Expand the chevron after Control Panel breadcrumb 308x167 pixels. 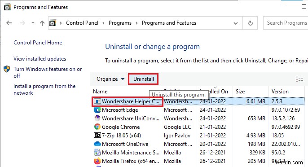pos(103,23)
